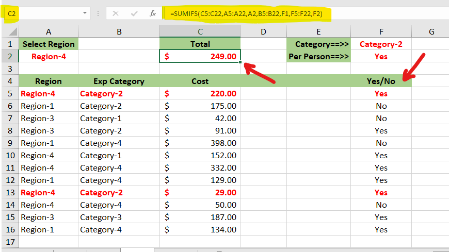
Task: Select cost cell 152.00
Action: (x=200, y=155)
